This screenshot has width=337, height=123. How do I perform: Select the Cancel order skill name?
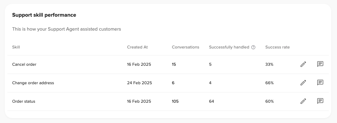point(24,65)
